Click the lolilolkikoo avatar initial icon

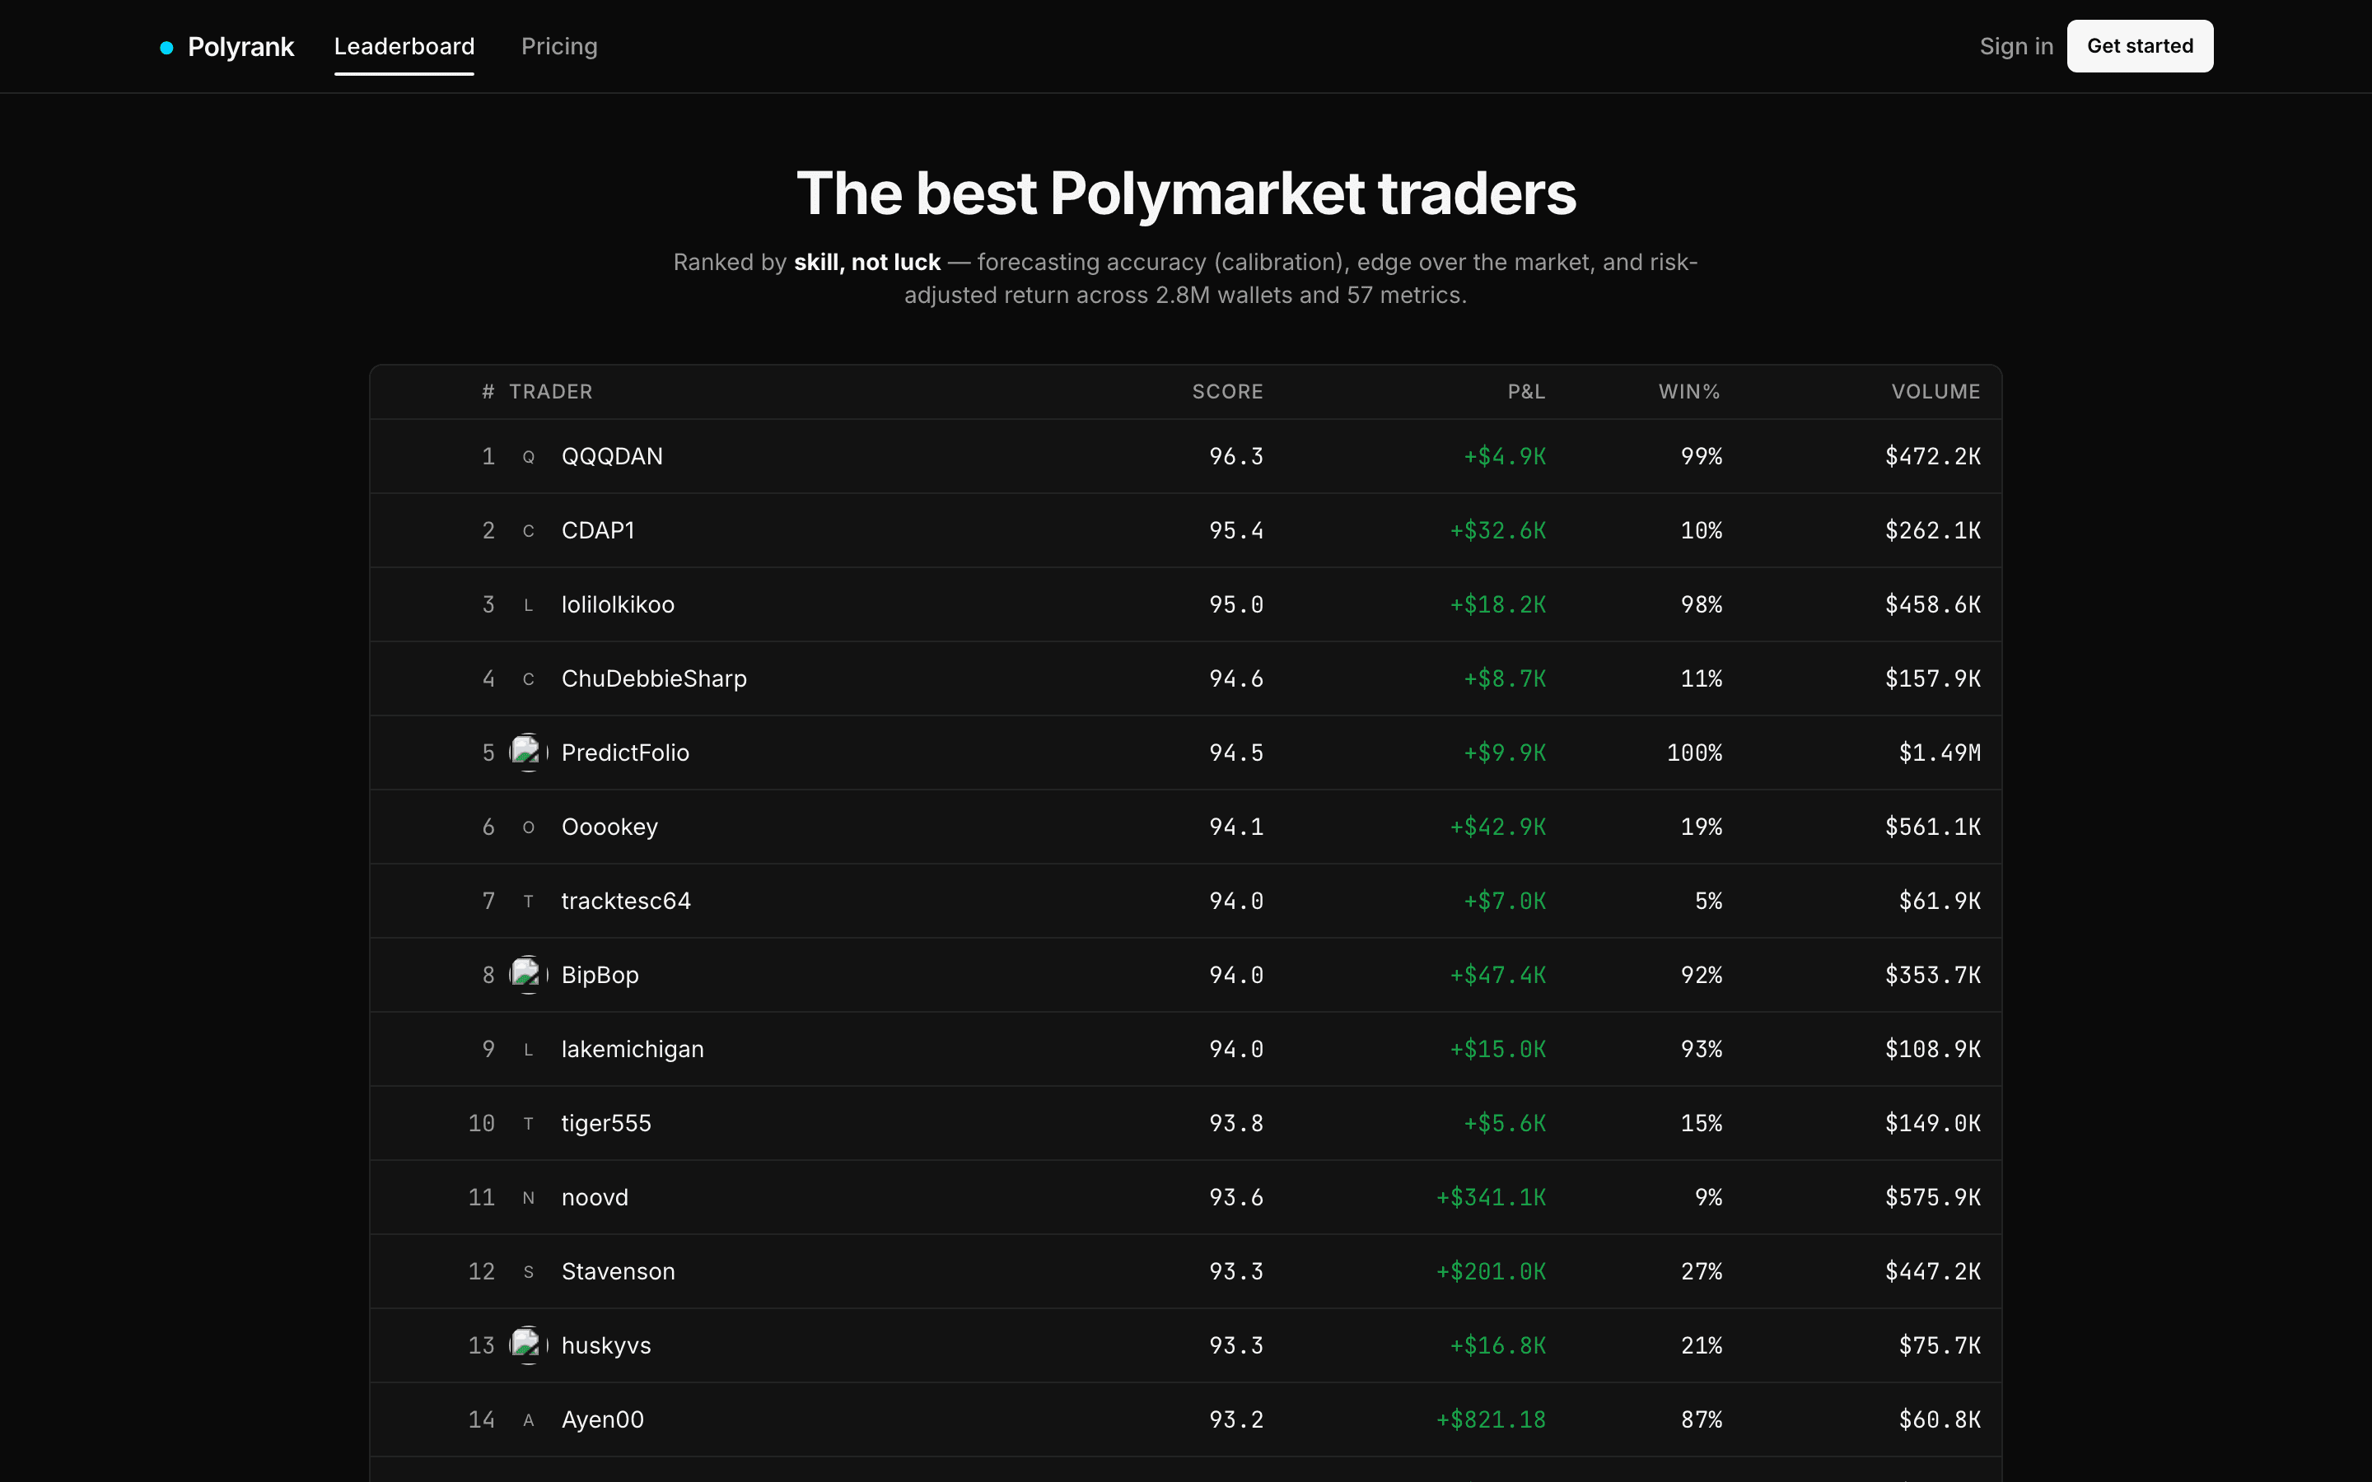pyautogui.click(x=528, y=605)
